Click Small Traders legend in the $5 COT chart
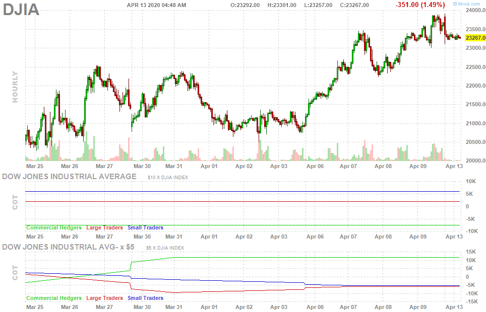This screenshot has height=312, width=486. 145,298
